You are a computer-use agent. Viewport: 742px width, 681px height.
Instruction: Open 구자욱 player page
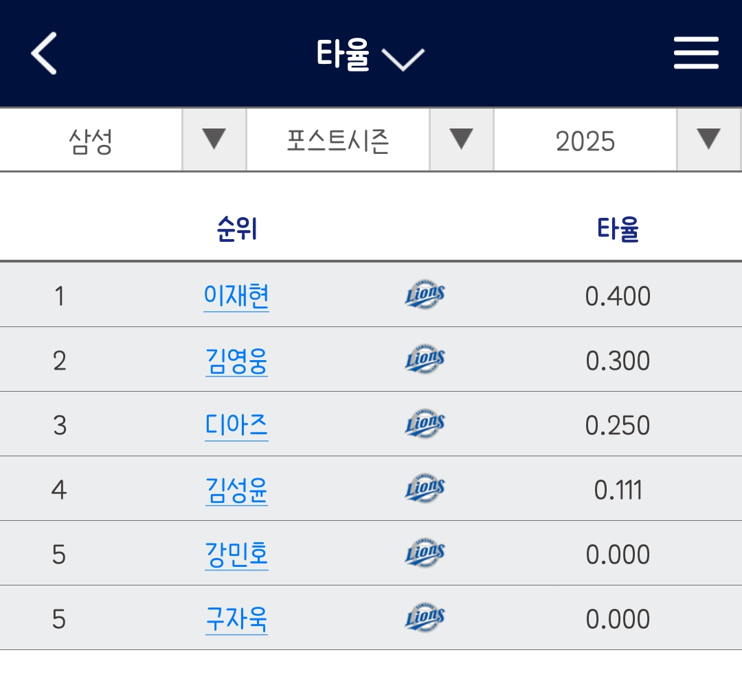[x=236, y=619]
